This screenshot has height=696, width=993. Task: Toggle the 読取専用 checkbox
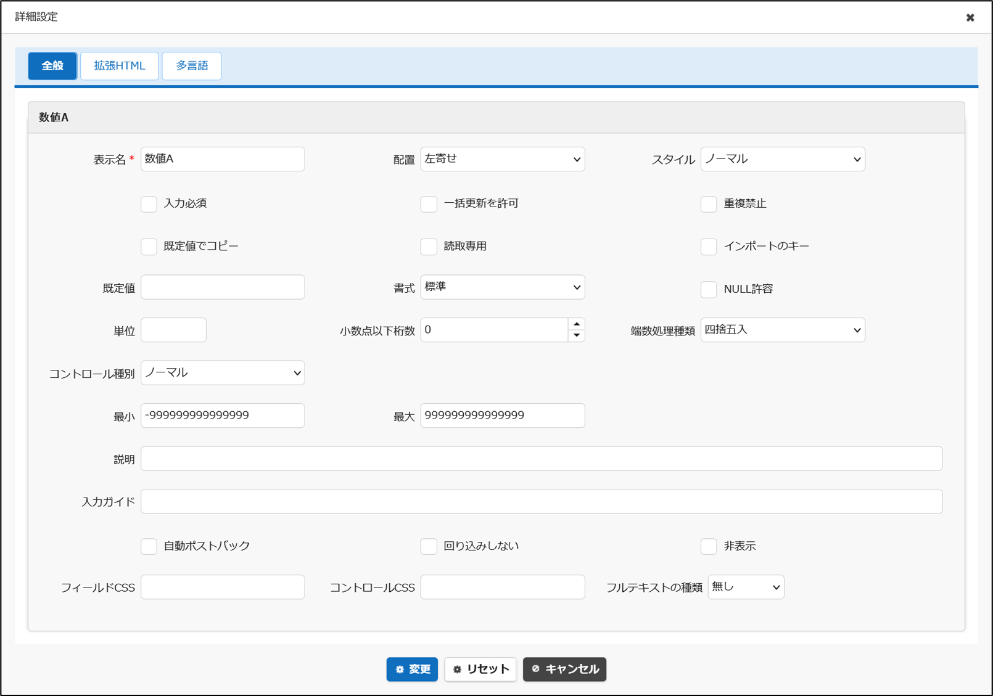coord(429,247)
